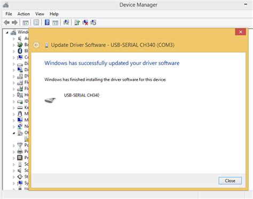
Task: Select the Storage controllers icon beside 'St'
Action: tap(20, 177)
